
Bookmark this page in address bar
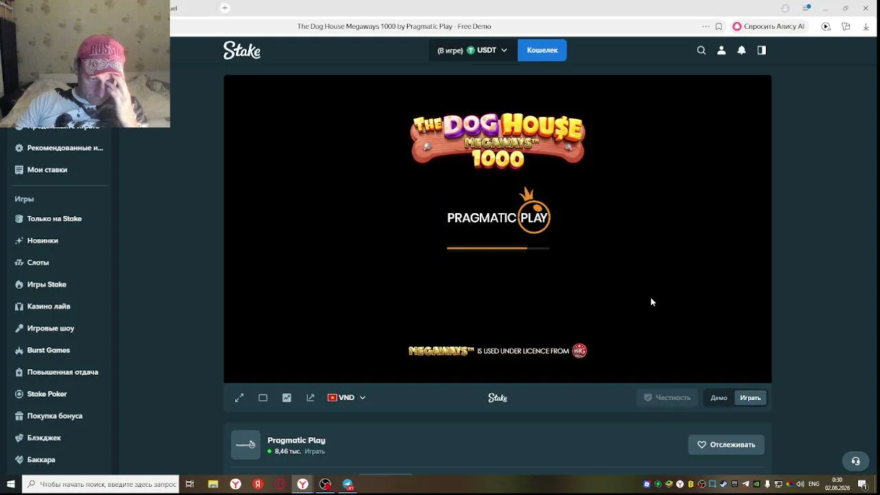click(718, 26)
